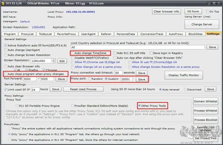Viewport: 223px width, 145px height.
Task: Open the Screen Resolution dropdown
Action: (x=53, y=61)
